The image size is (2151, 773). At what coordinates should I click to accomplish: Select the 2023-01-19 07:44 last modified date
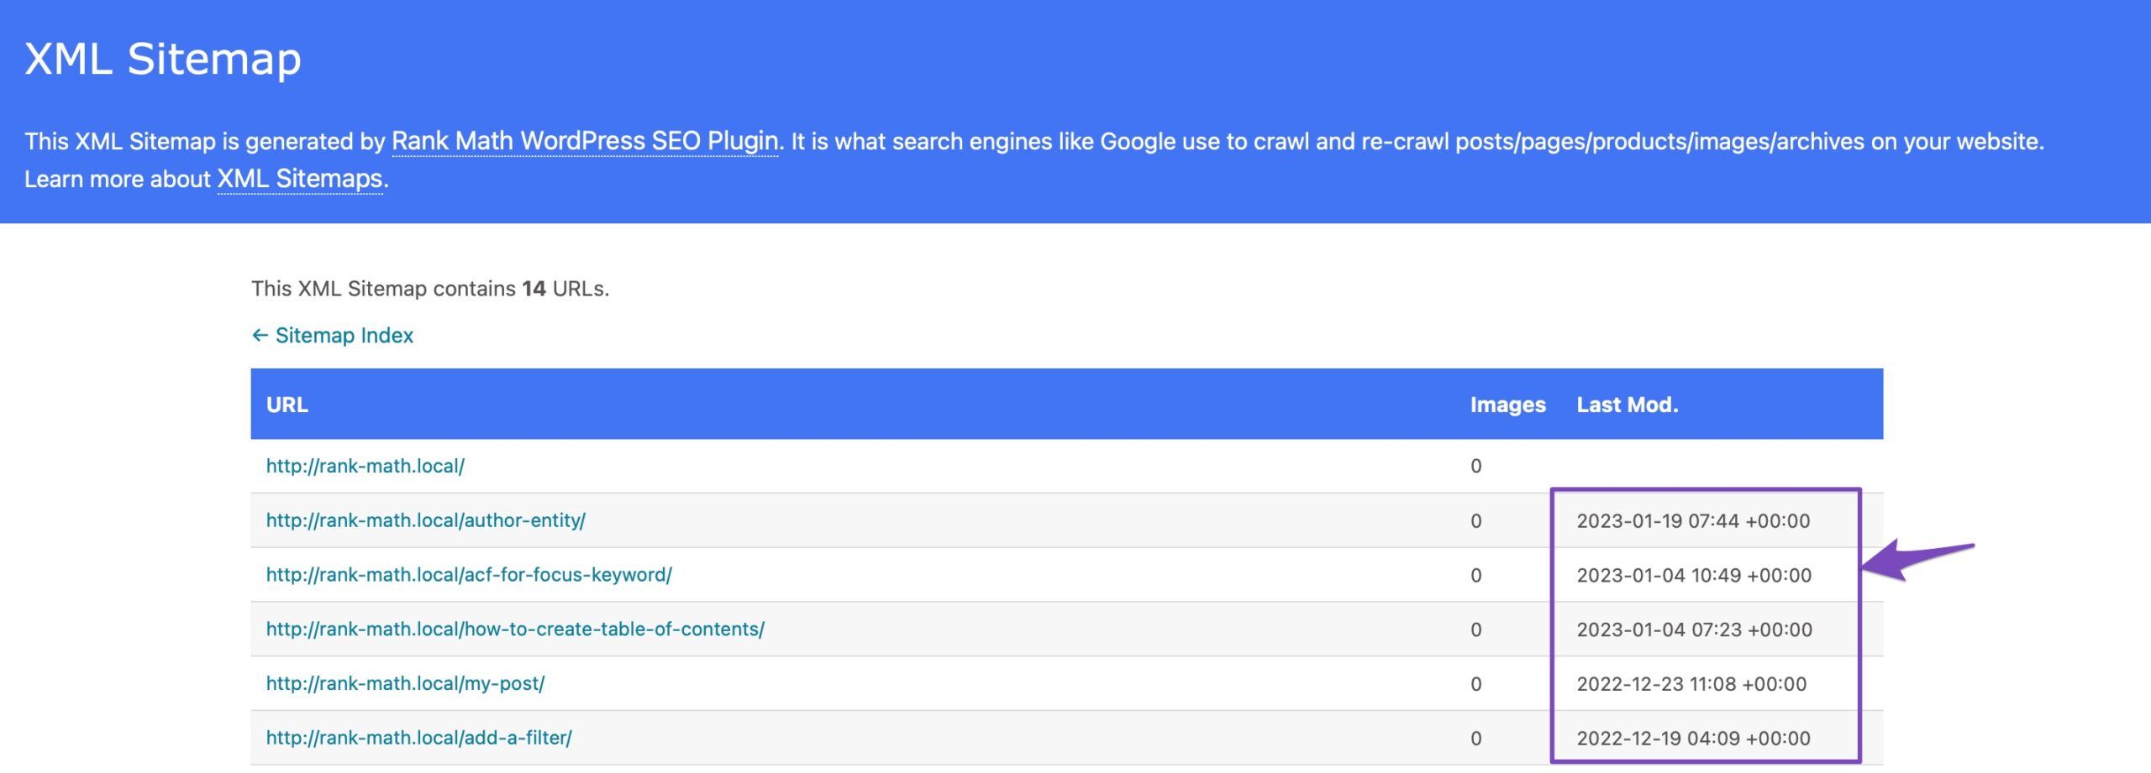click(x=1693, y=521)
